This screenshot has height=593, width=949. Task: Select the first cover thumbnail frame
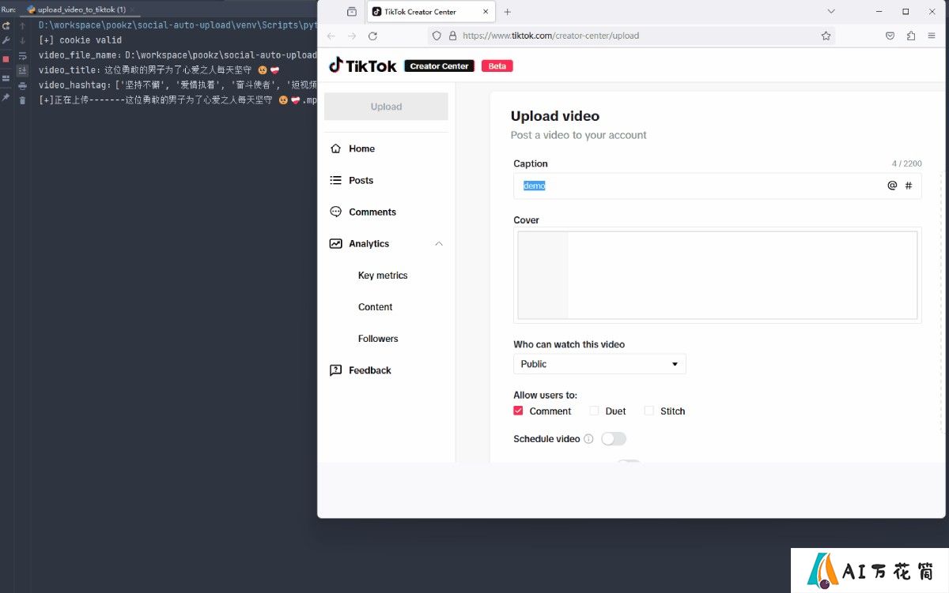[x=543, y=275]
